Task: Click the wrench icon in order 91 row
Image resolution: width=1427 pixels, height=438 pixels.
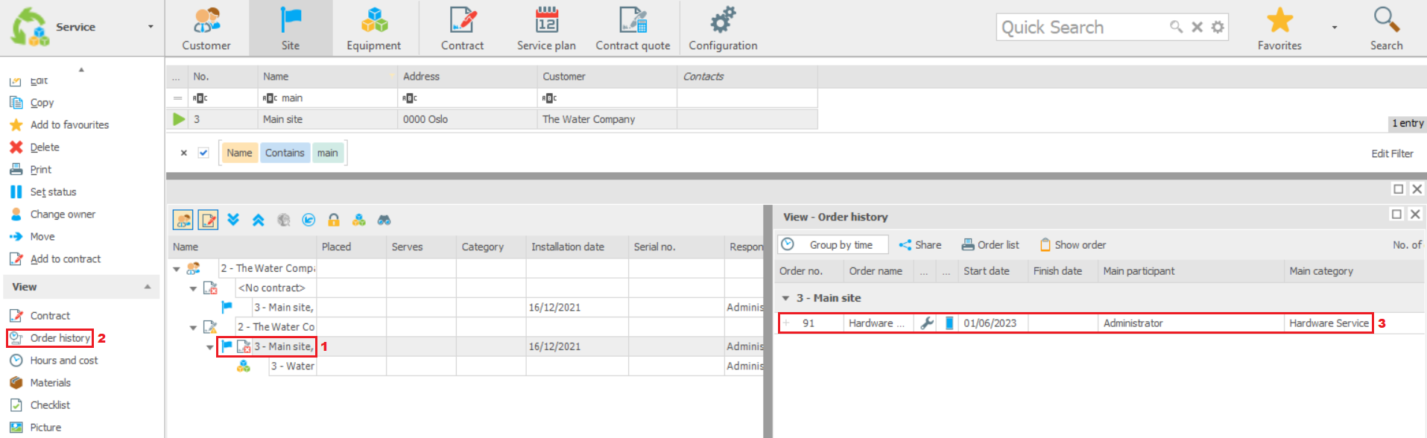Action: [927, 323]
